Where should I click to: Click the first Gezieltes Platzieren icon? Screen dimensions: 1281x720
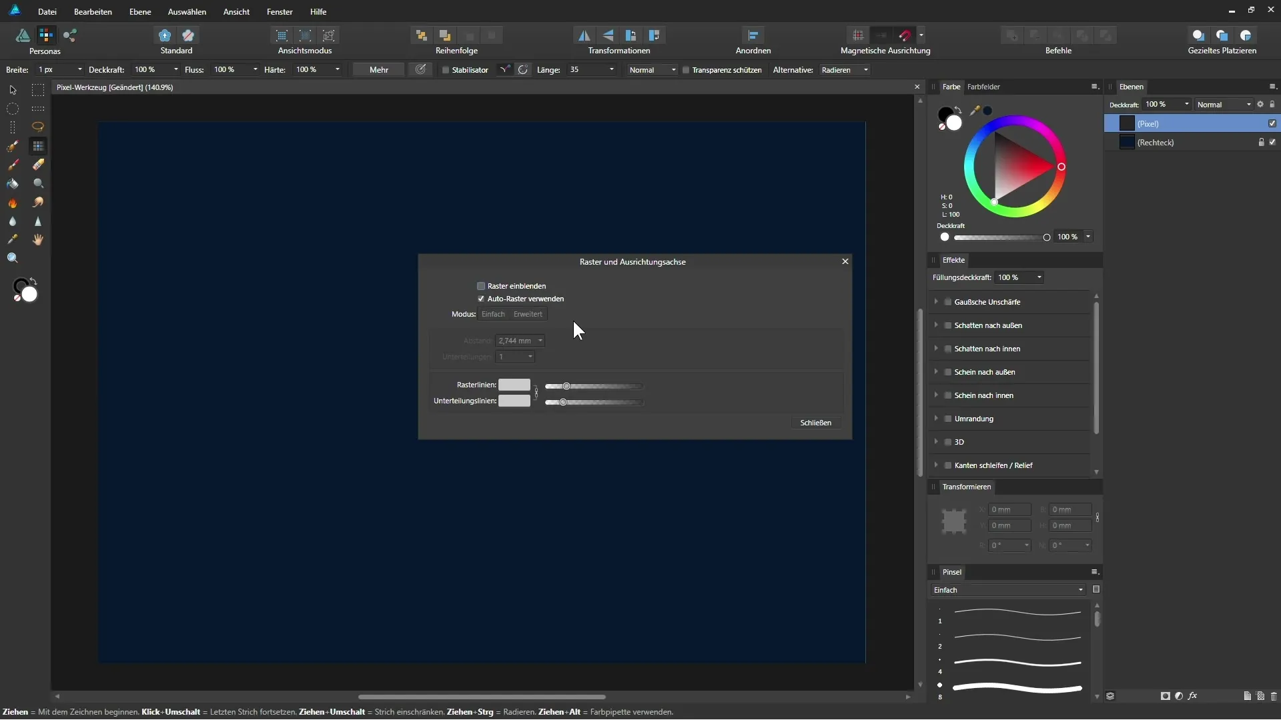click(1198, 35)
